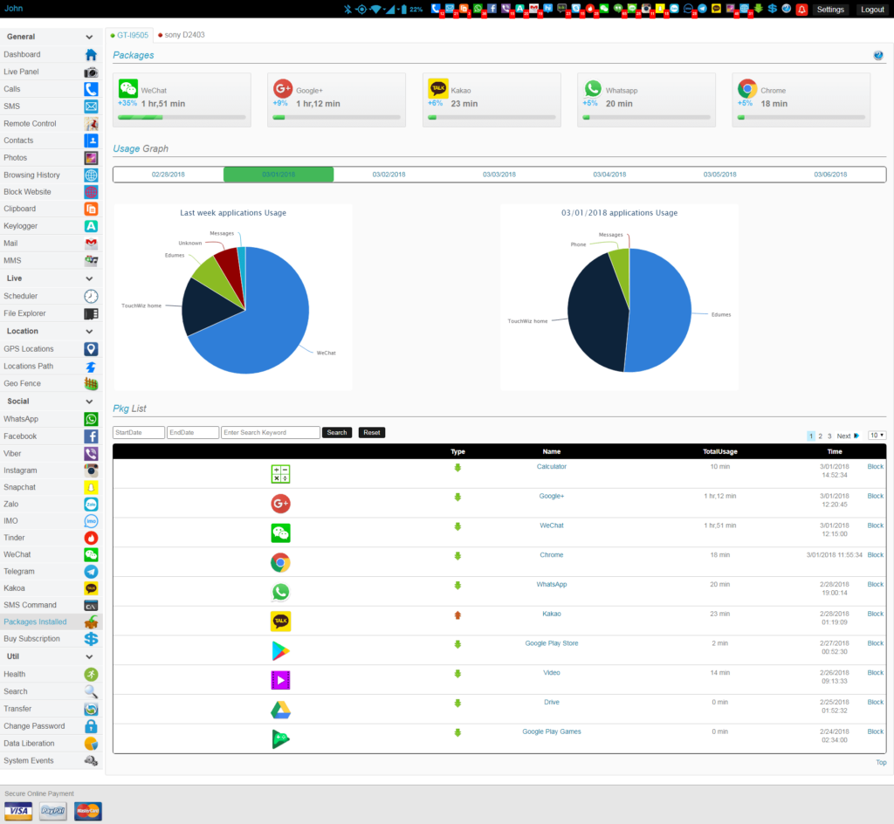The width and height of the screenshot is (894, 824).
Task: Click the Search button in Pkg List
Action: (x=337, y=433)
